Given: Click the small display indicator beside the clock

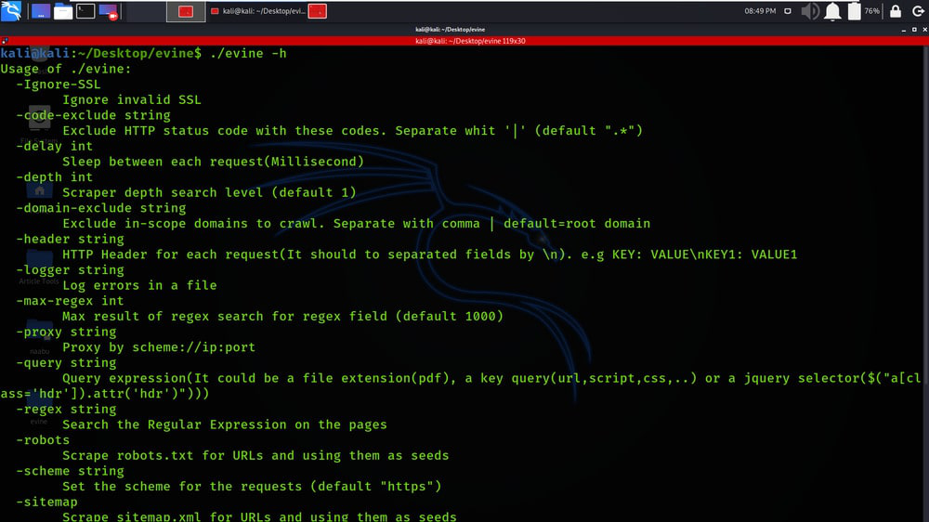Looking at the screenshot, I should 788,11.
